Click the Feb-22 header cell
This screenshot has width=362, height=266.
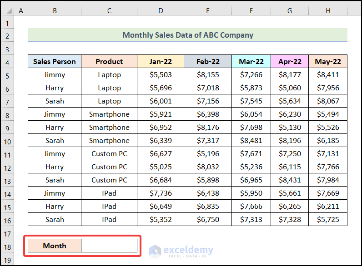click(208, 62)
